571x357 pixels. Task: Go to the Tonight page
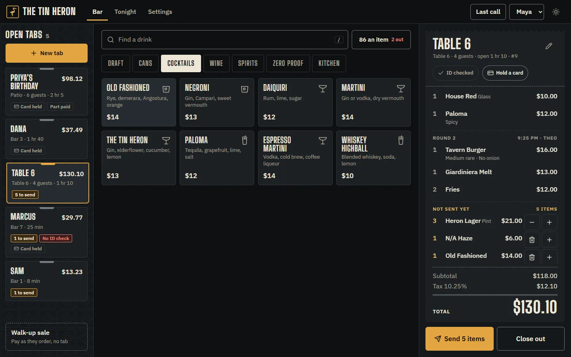[125, 12]
